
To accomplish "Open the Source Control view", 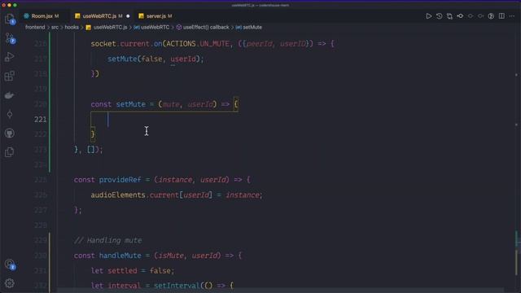I will [x=10, y=38].
